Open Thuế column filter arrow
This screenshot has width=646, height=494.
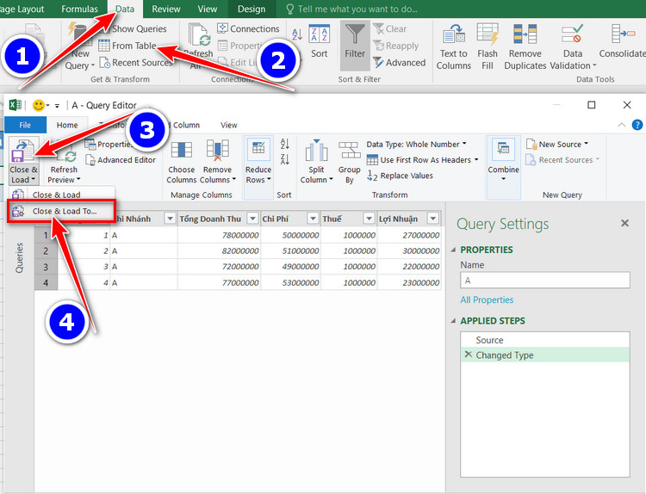(370, 219)
